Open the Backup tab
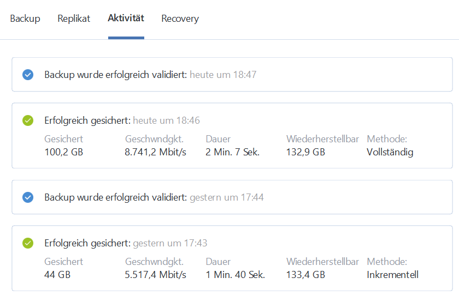The image size is (459, 296). pos(25,19)
